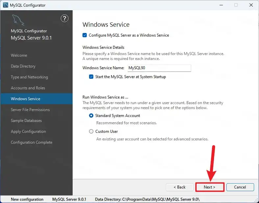Image resolution: width=259 pixels, height=203 pixels.
Task: Open the Configuration Complete step
Action: [x=32, y=142]
